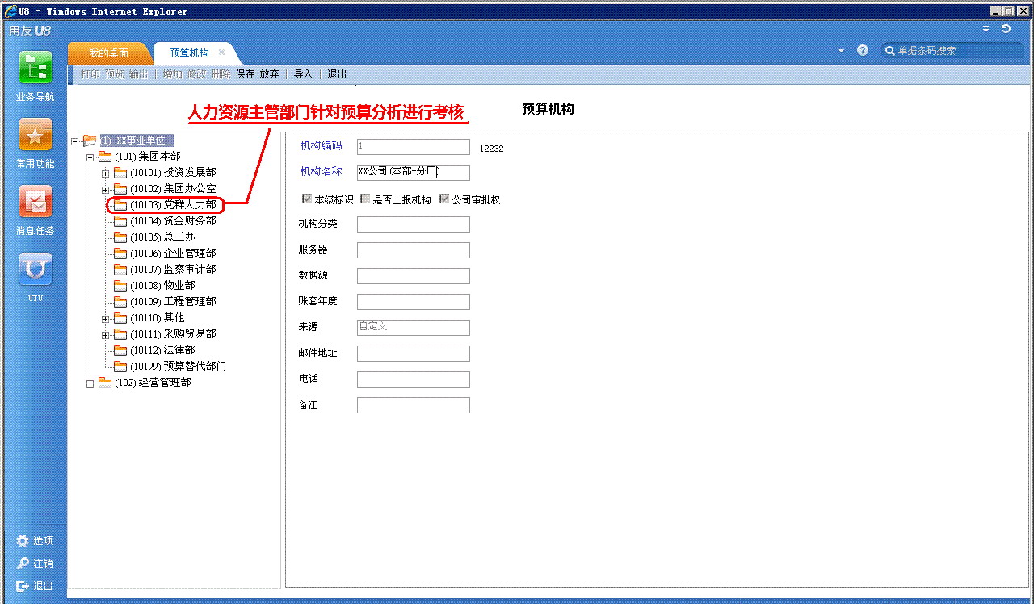Click the 打印 toolbar item
The width and height of the screenshot is (1034, 604).
[x=90, y=74]
